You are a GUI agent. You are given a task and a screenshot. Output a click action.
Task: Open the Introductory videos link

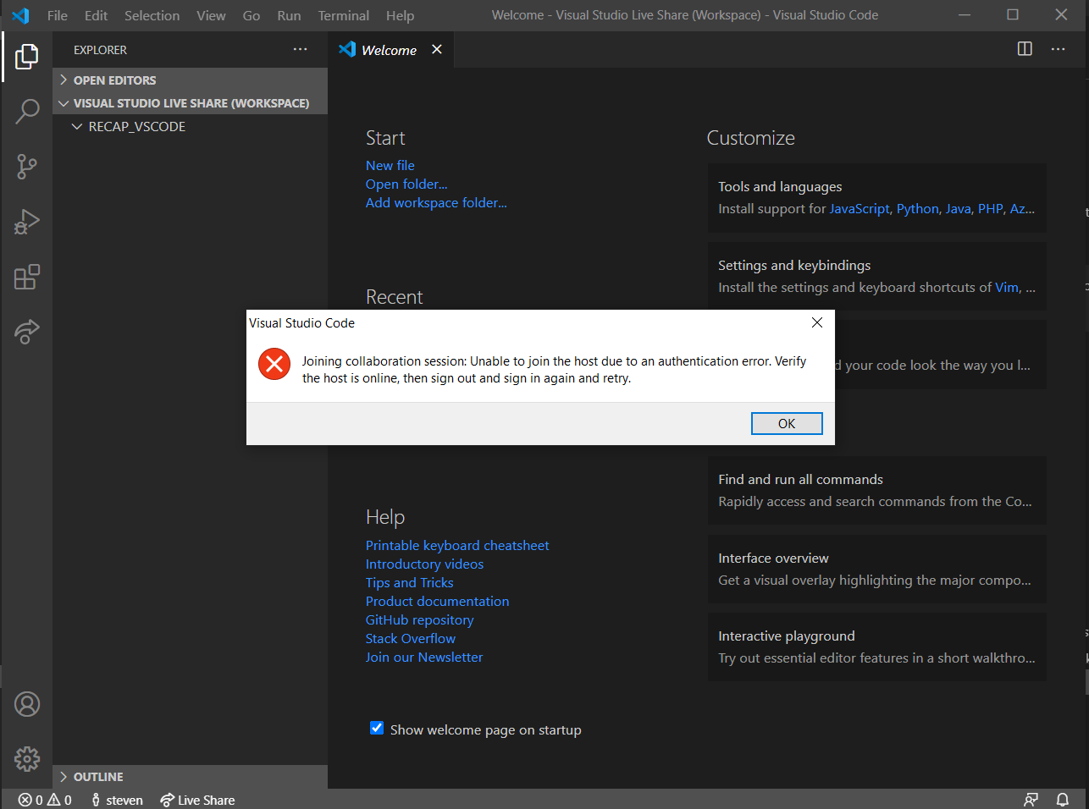pos(424,564)
